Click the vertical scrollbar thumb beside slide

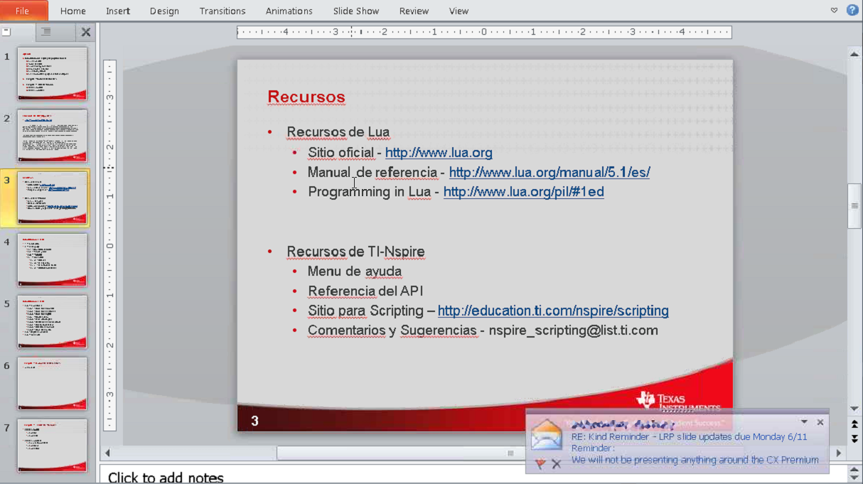855,206
